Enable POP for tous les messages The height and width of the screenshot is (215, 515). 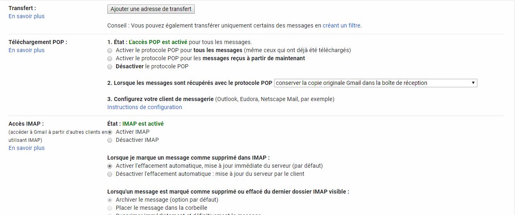click(x=110, y=51)
